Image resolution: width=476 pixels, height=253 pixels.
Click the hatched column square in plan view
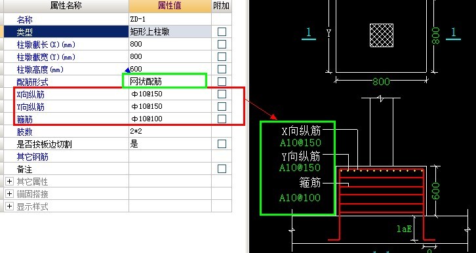tap(382, 35)
